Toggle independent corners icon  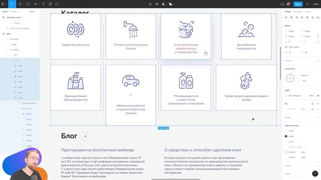318,41
